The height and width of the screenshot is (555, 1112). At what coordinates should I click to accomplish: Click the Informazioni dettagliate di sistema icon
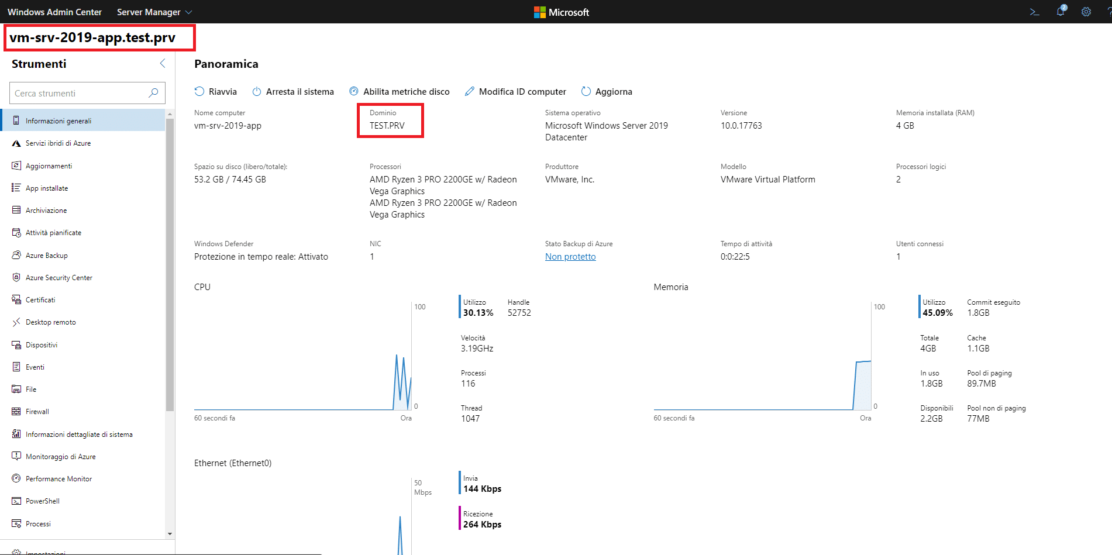(x=16, y=434)
